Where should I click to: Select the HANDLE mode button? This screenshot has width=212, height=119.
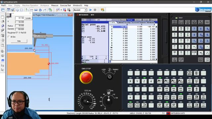pyautogui.click(x=189, y=81)
